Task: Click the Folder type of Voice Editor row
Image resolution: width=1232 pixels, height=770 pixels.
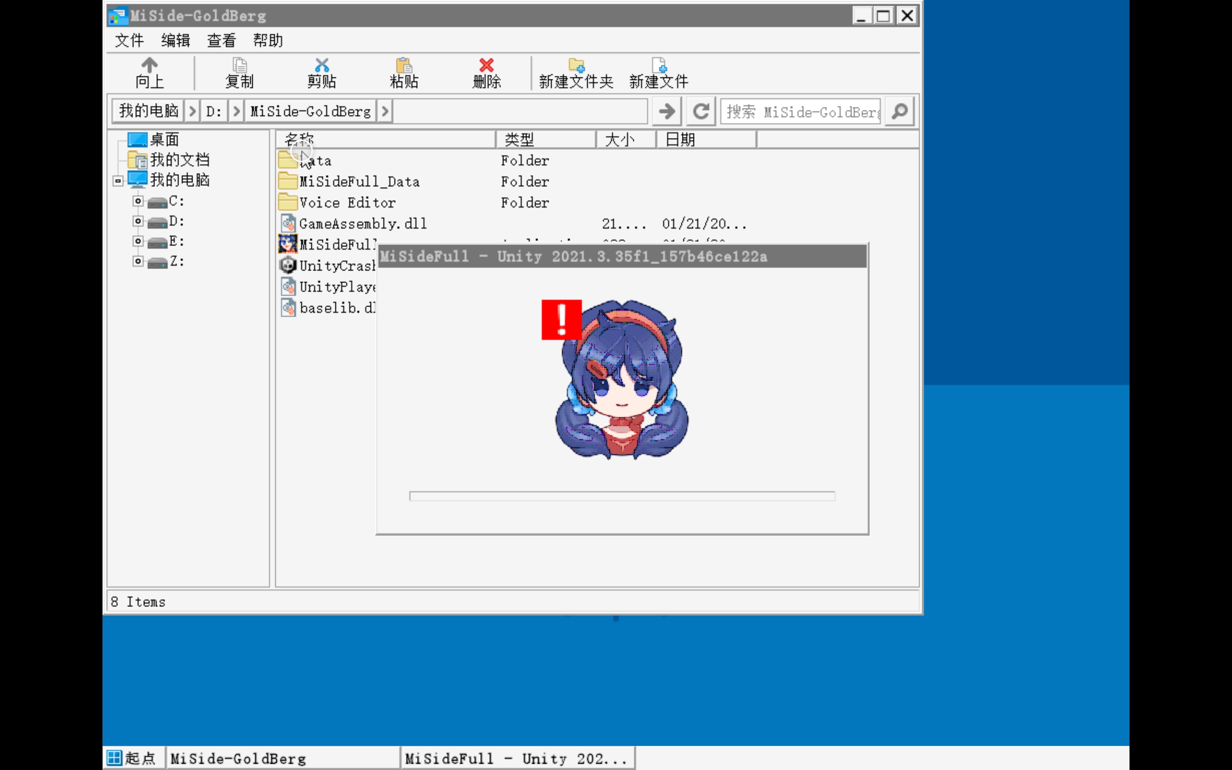Action: (x=525, y=203)
